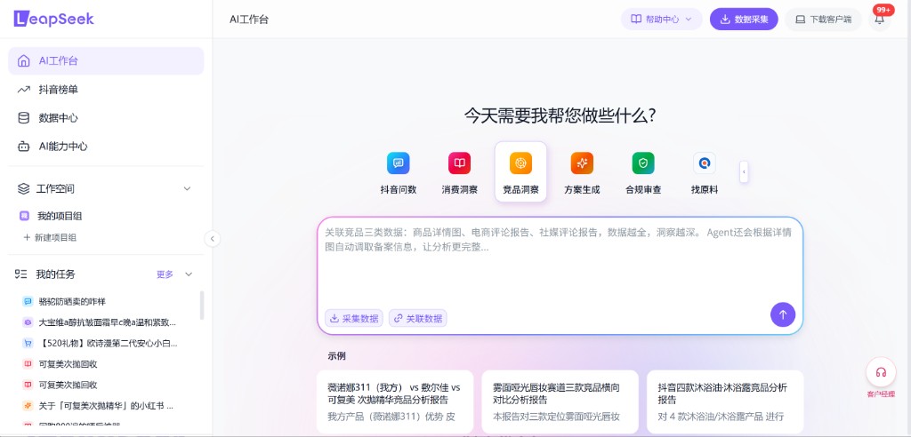Collapse the 我的任务 section chevron

pyautogui.click(x=189, y=274)
